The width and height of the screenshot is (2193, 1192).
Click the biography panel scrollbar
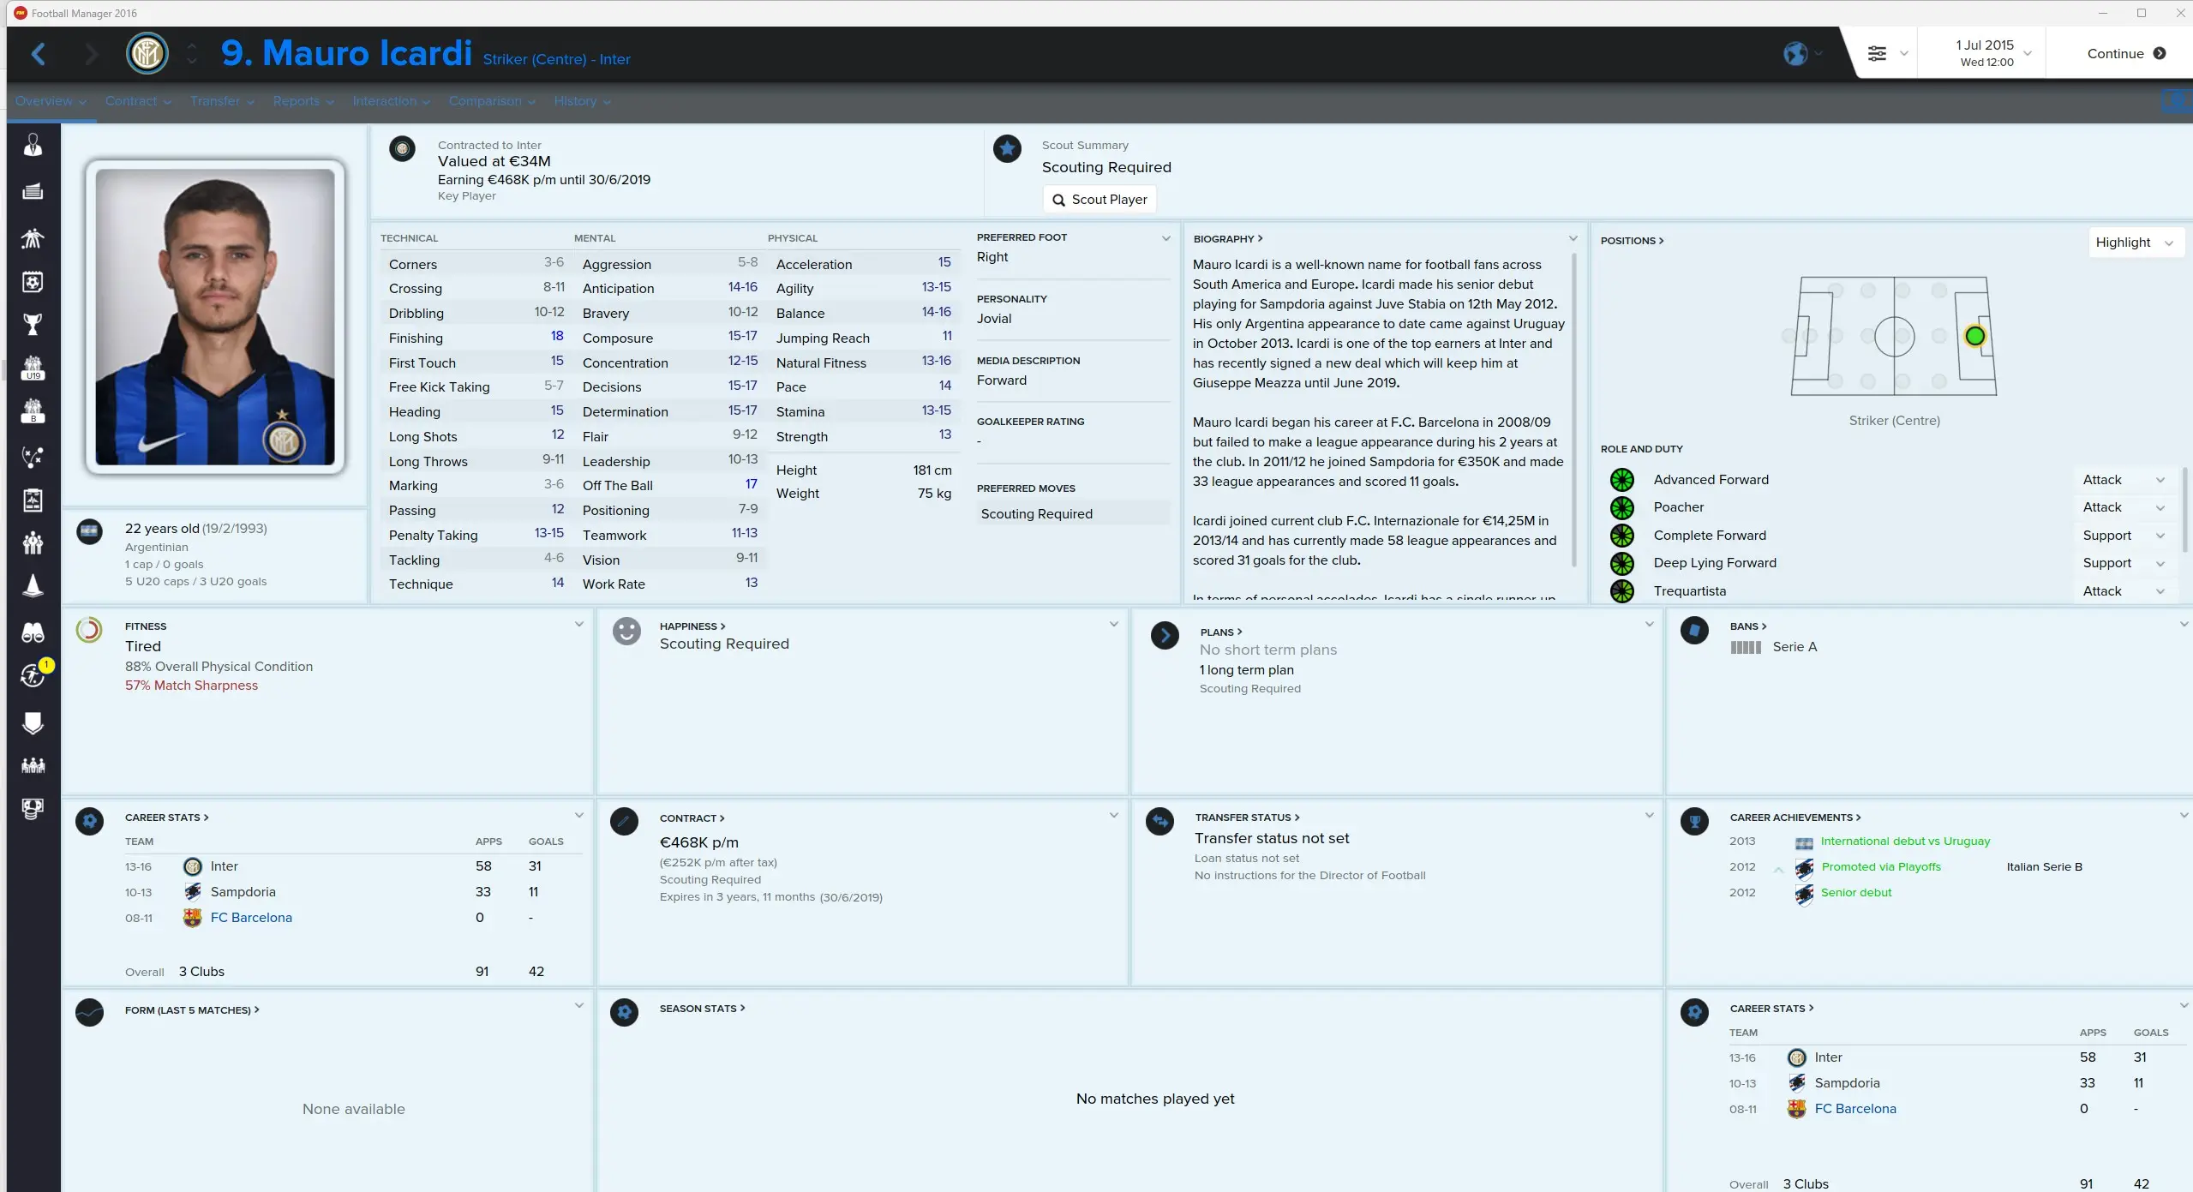(1573, 410)
